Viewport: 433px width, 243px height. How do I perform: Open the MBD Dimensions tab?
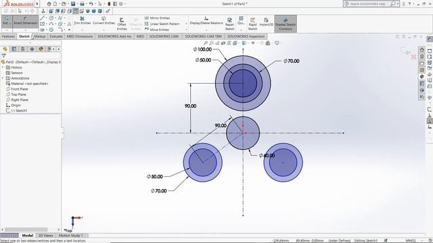pyautogui.click(x=80, y=36)
